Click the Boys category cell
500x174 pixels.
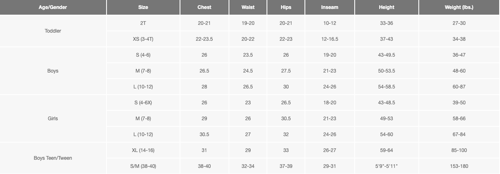(x=53, y=71)
